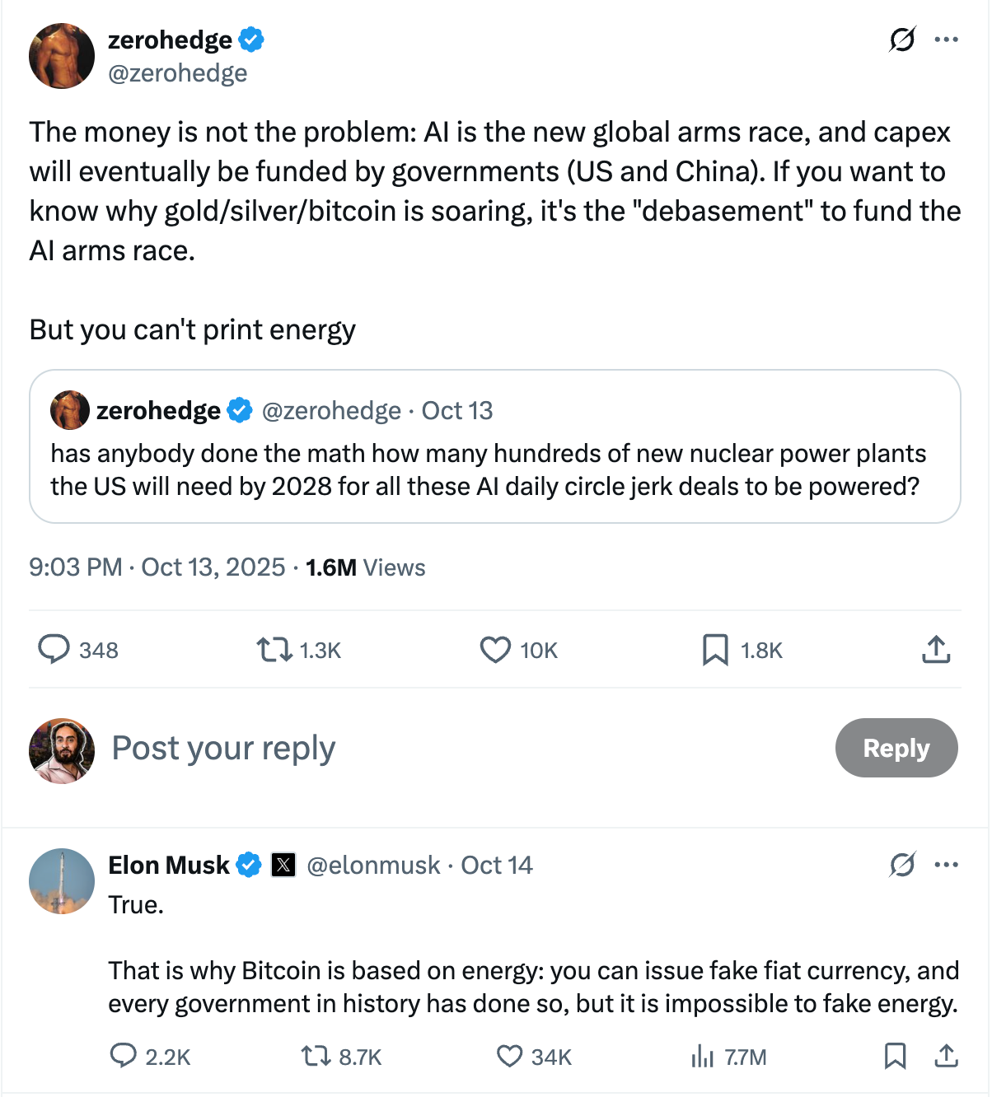Open more options on Elon Musk's reply
The image size is (992, 1097).
click(947, 865)
